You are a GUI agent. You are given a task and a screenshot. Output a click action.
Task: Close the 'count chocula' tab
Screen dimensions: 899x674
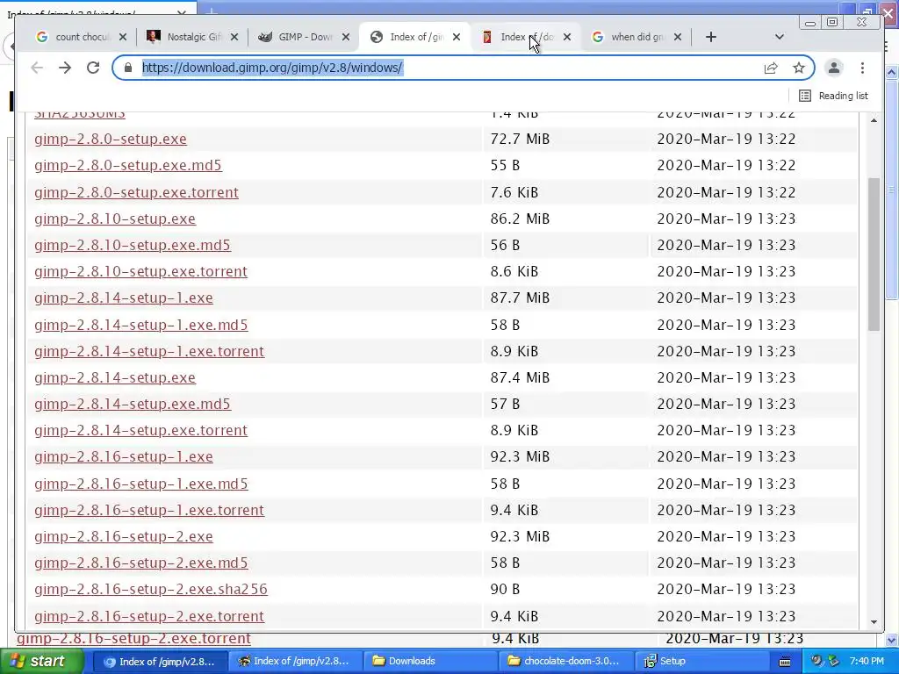click(x=123, y=37)
